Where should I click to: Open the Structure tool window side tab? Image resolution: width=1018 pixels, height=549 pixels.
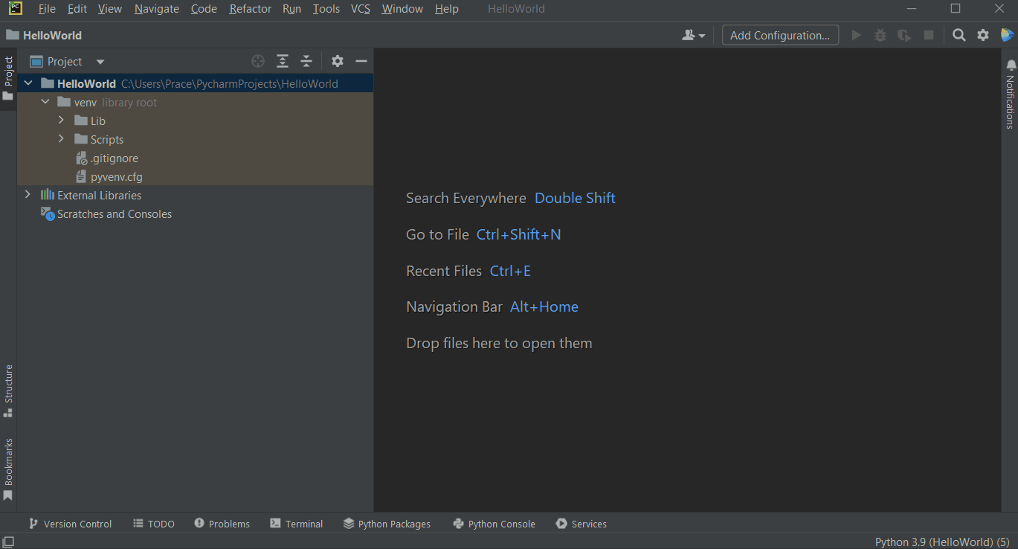click(x=8, y=391)
